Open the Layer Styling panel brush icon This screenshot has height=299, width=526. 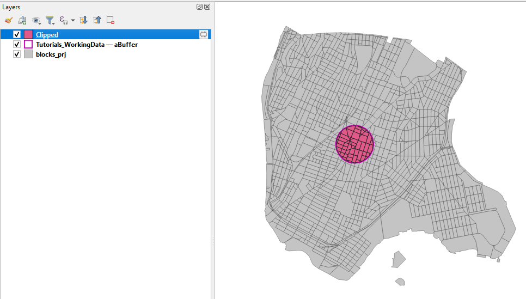(x=8, y=20)
